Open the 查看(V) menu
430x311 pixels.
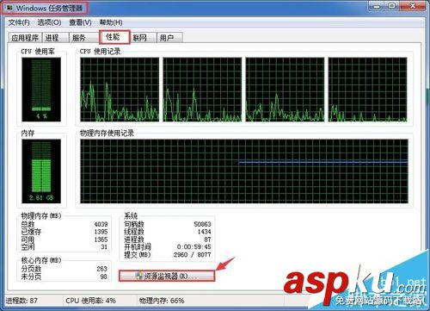pos(80,22)
